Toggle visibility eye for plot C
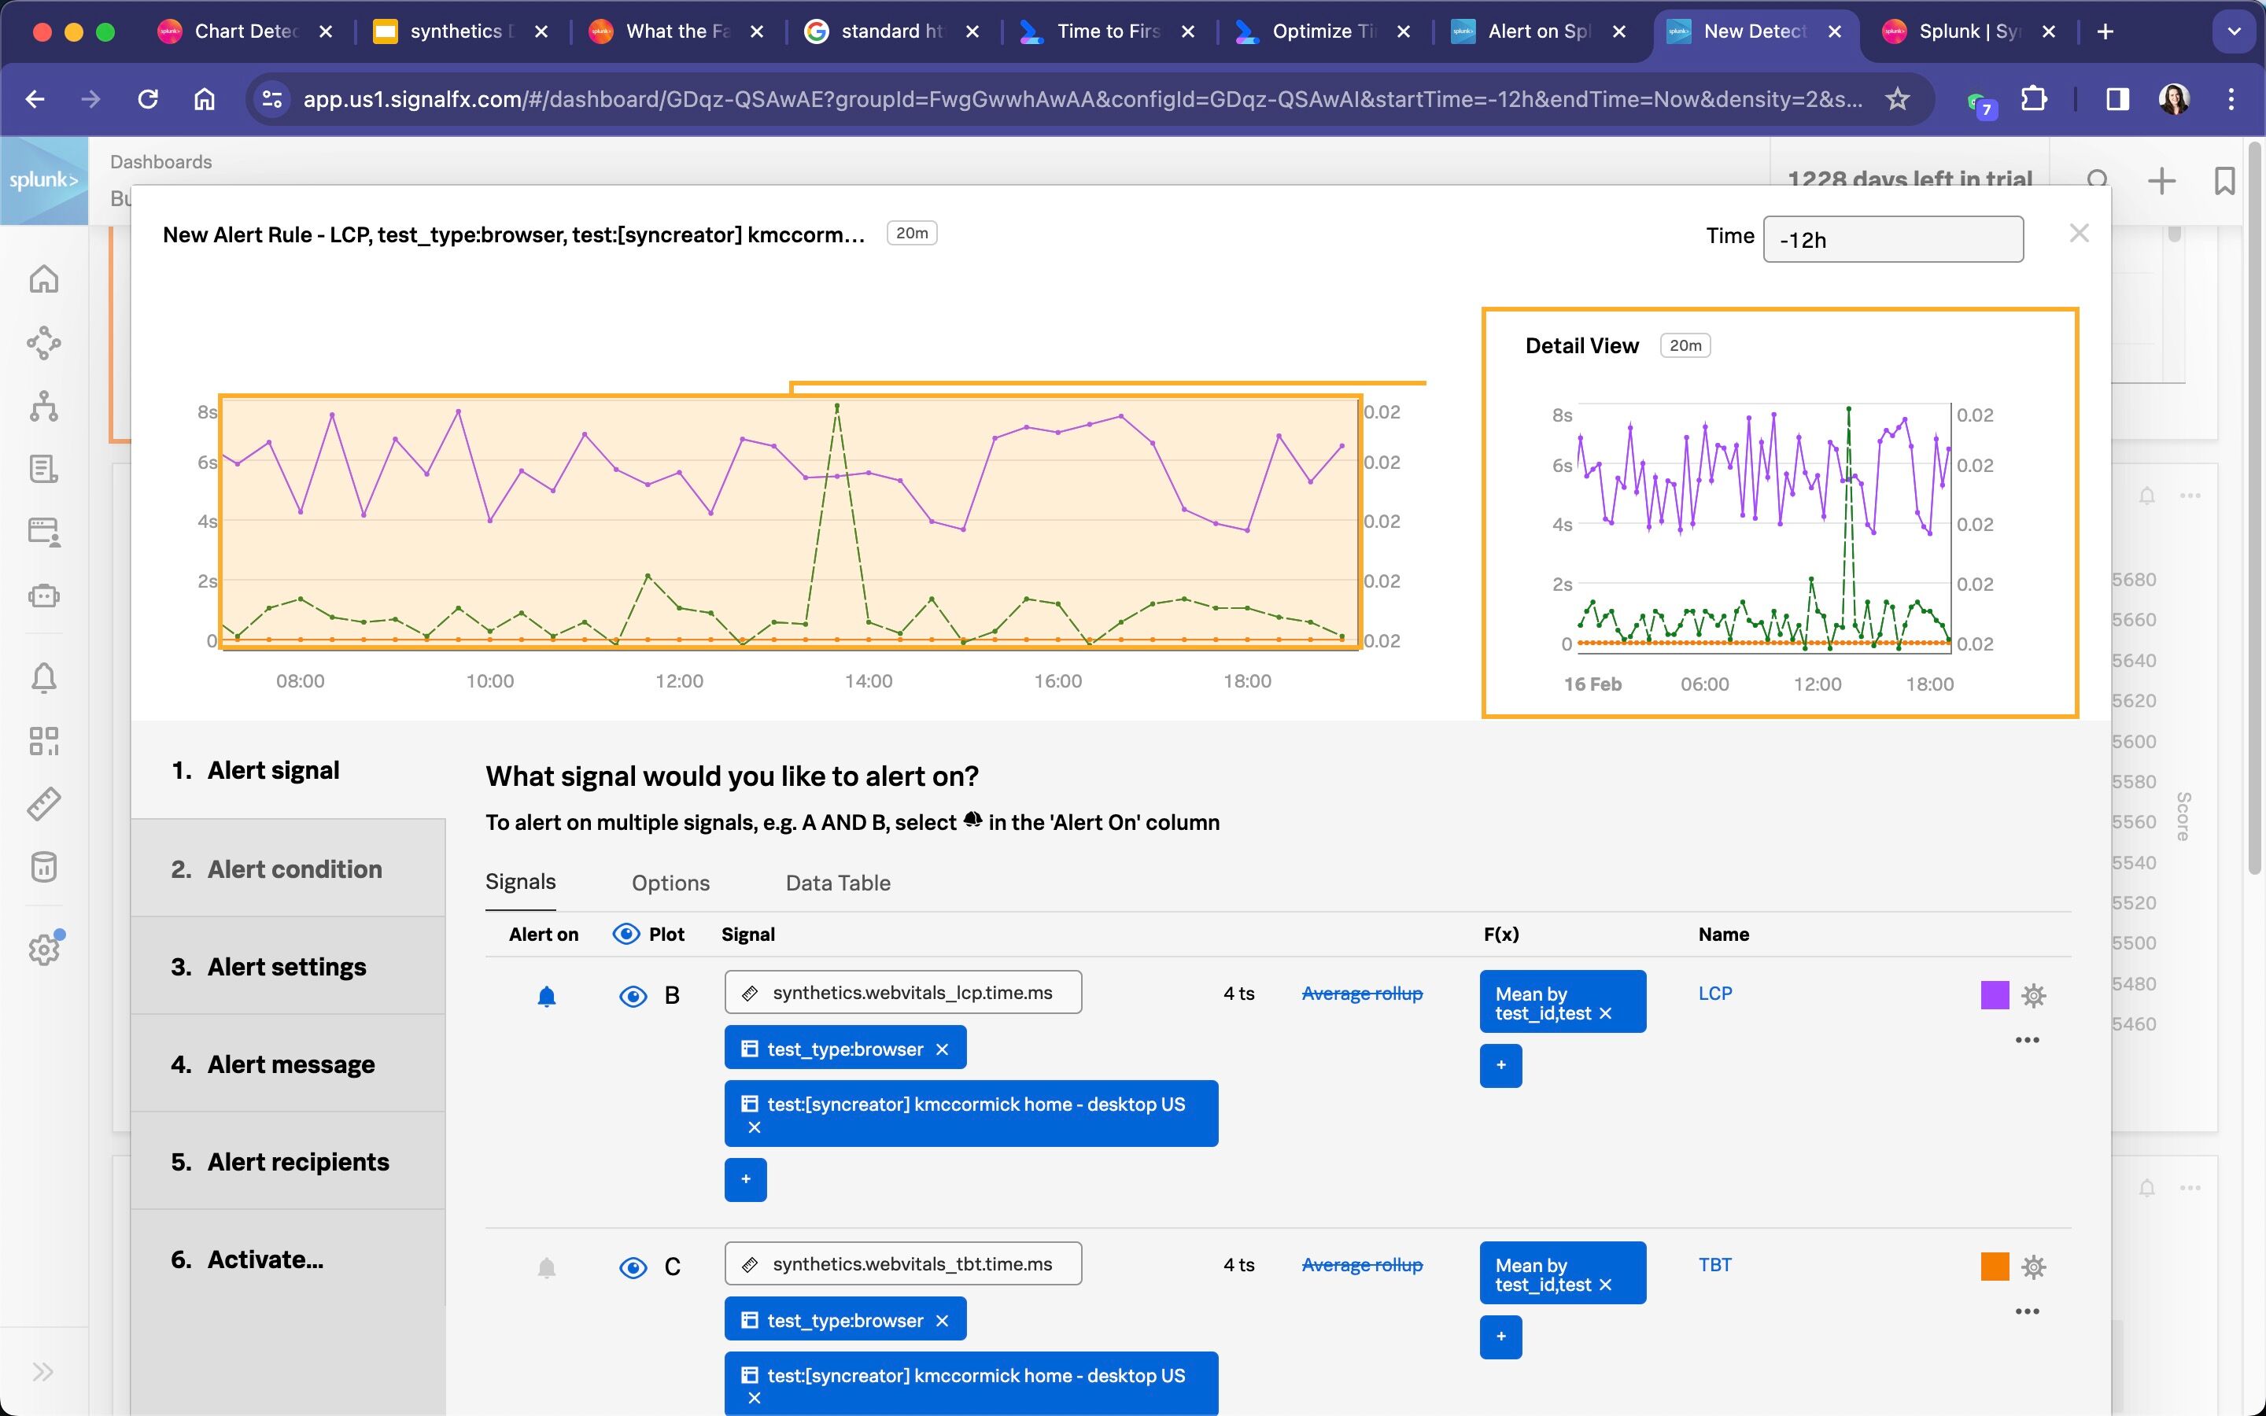Viewport: 2266px width, 1416px height. coord(634,1267)
